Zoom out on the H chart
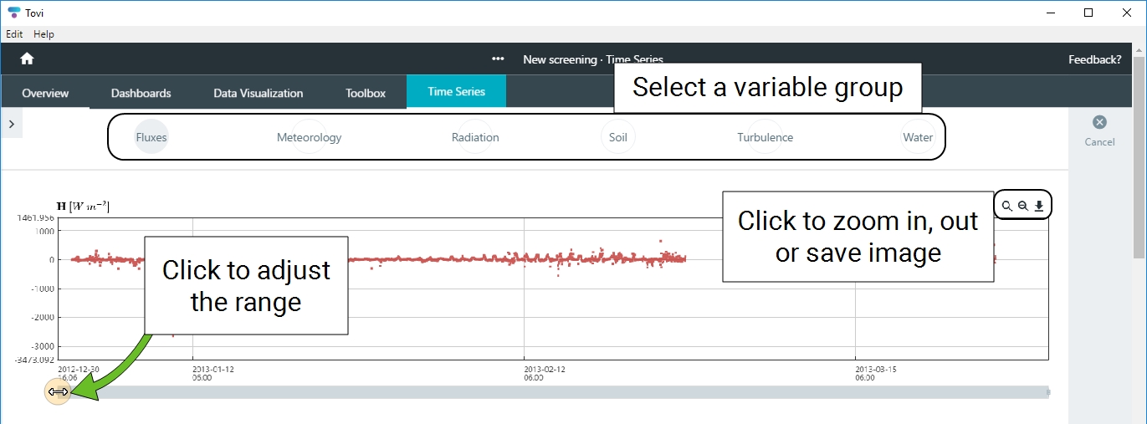Image resolution: width=1147 pixels, height=424 pixels. tap(1022, 206)
